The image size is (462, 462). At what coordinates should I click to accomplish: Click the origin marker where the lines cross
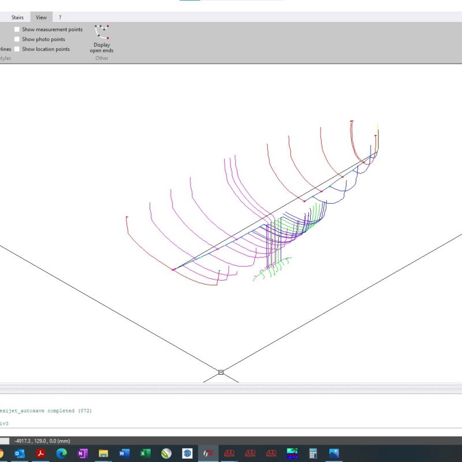click(x=221, y=373)
